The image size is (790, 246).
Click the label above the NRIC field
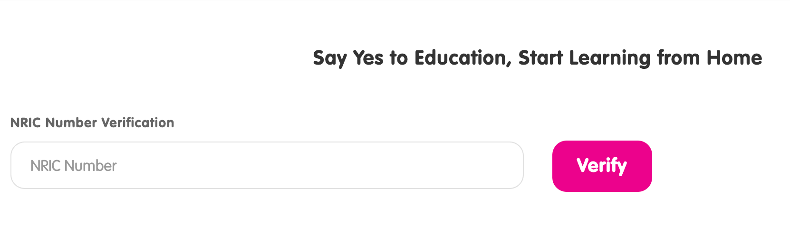pyautogui.click(x=92, y=123)
